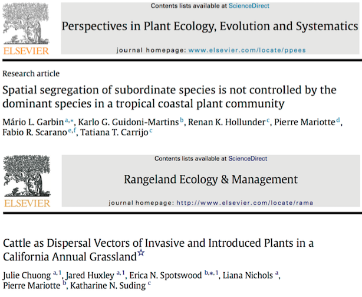Viewport: 362px width, 297px height.
Task: Click affiliation superscript after Mário L. Garbin
Action: tap(69, 120)
